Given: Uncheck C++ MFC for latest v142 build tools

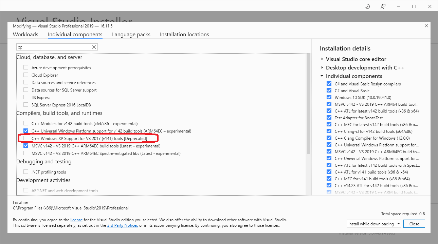Looking at the screenshot, I should click(x=329, y=124).
